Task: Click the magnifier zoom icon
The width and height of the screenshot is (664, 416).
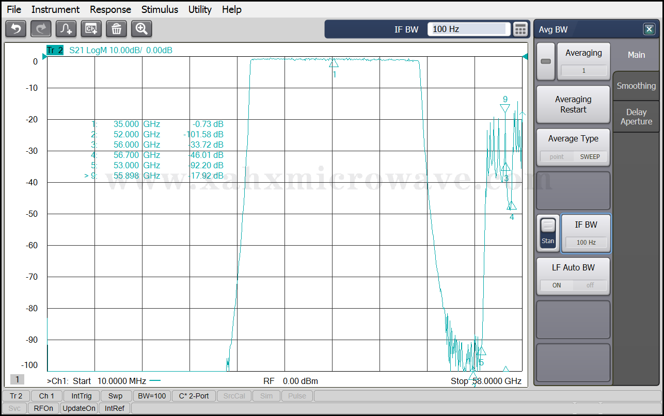Action: [141, 29]
